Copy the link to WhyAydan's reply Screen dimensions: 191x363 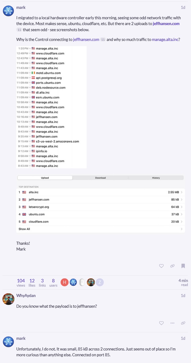[183, 323]
